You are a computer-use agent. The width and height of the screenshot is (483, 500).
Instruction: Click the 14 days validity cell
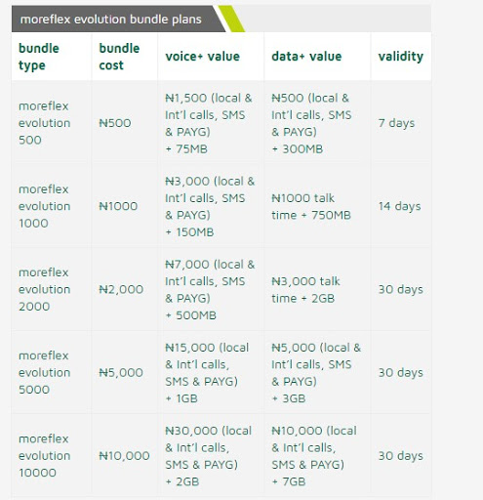[x=399, y=206]
